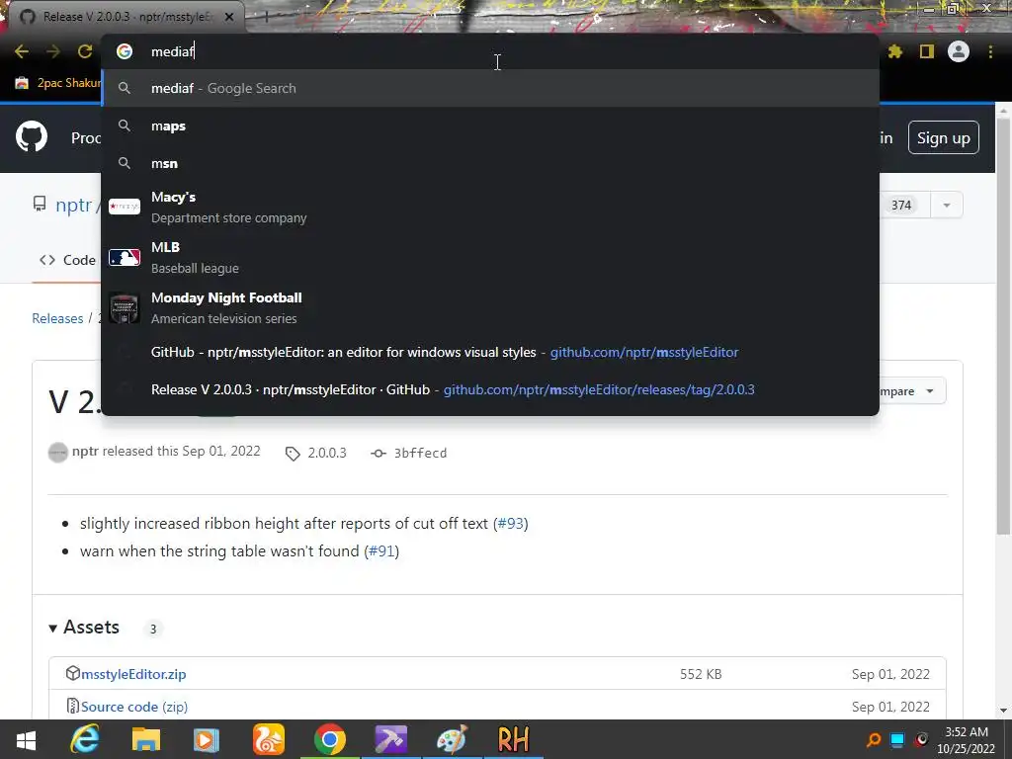Click the nptr author name on release
The height and width of the screenshot is (759, 1012).
tap(85, 451)
